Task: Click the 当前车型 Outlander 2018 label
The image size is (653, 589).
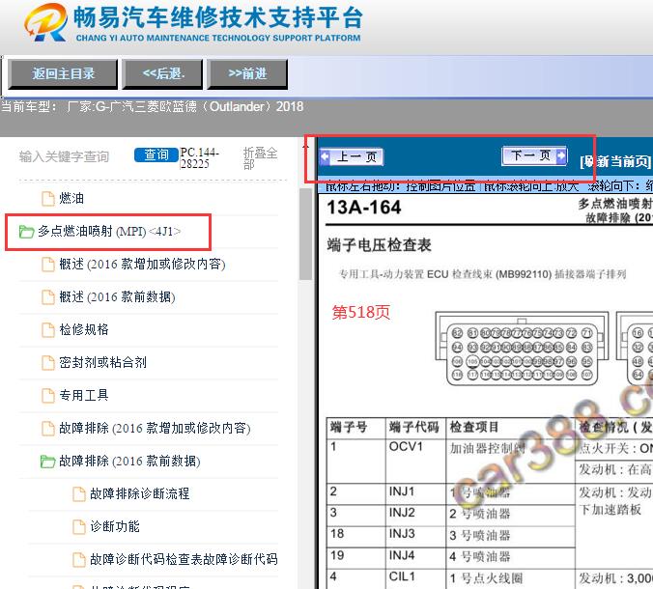Action: point(152,107)
